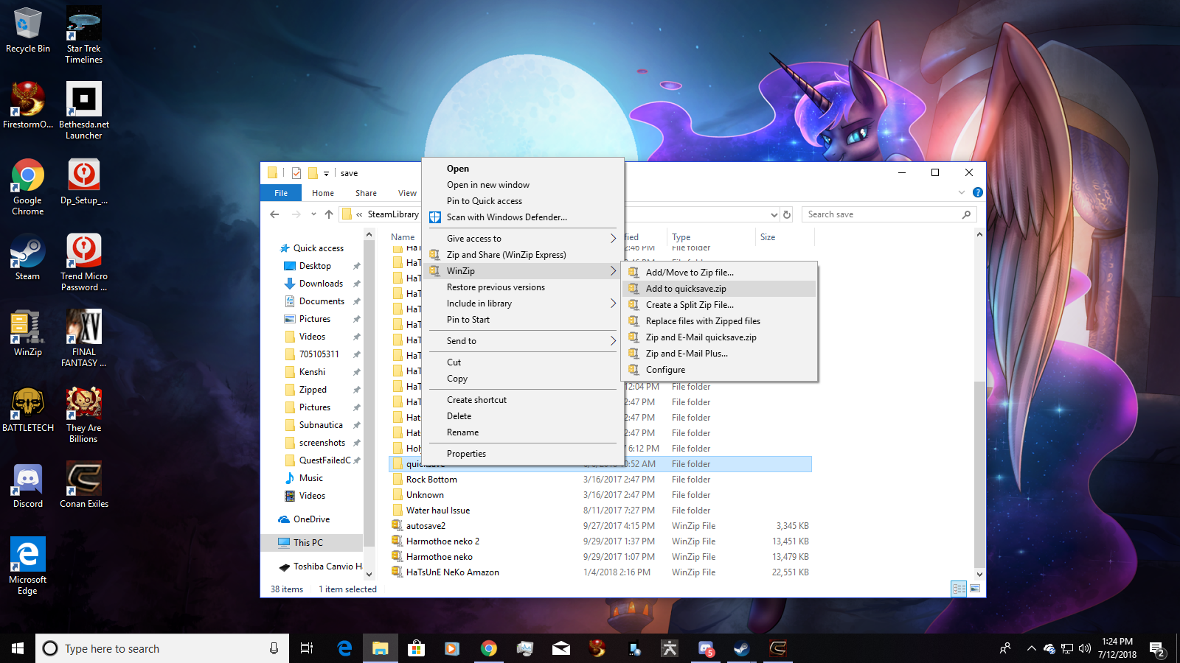Select This PC in the navigation pane
This screenshot has height=663, width=1180.
tap(308, 543)
